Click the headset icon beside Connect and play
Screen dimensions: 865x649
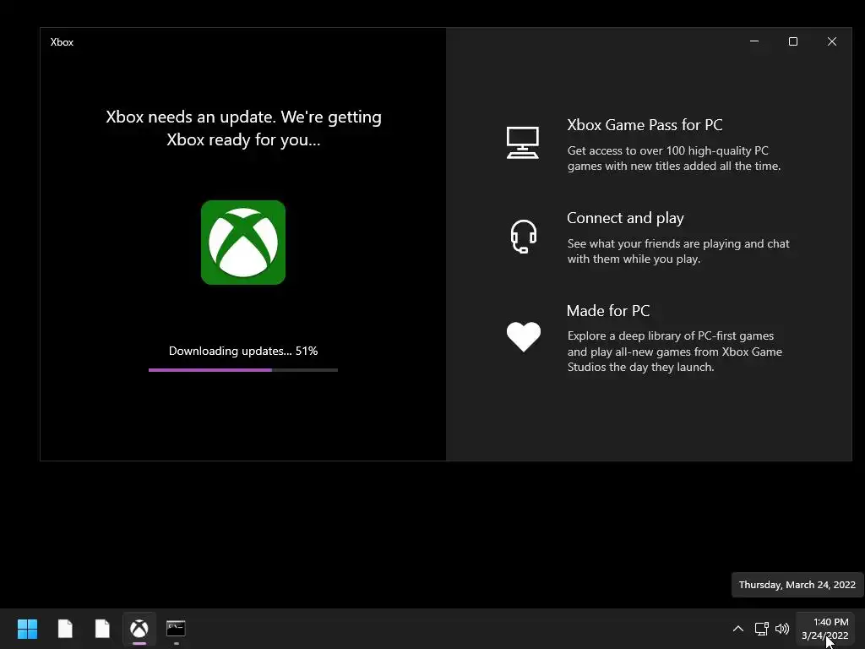pyautogui.click(x=523, y=237)
